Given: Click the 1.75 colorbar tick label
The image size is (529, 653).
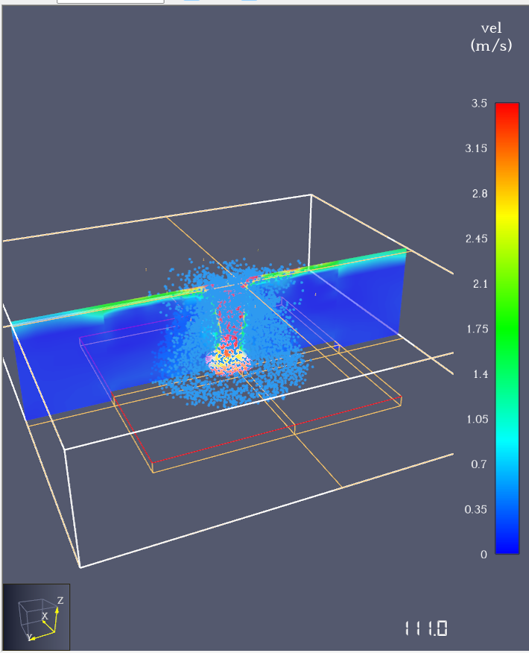Looking at the screenshot, I should point(477,329).
